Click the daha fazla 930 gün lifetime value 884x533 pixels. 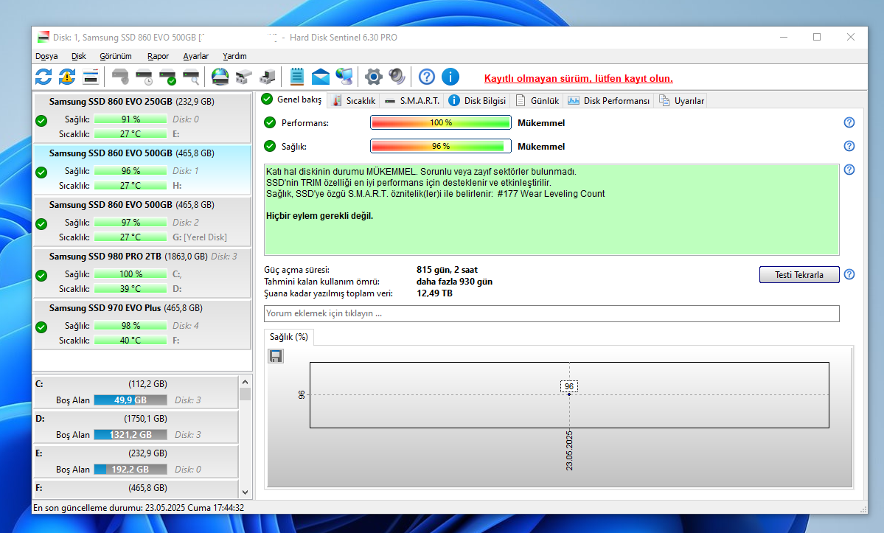454,282
